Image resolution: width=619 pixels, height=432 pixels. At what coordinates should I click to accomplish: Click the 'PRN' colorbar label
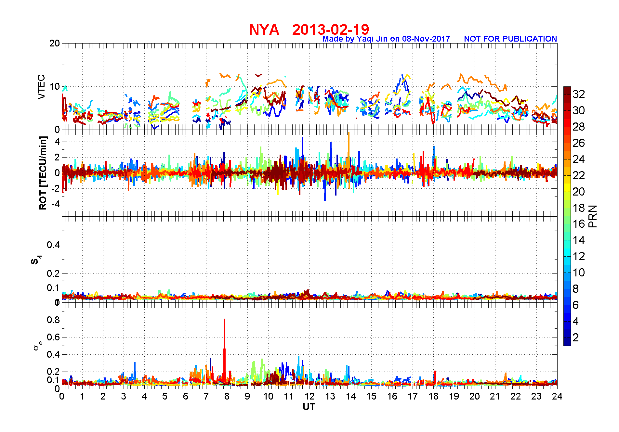(593, 216)
